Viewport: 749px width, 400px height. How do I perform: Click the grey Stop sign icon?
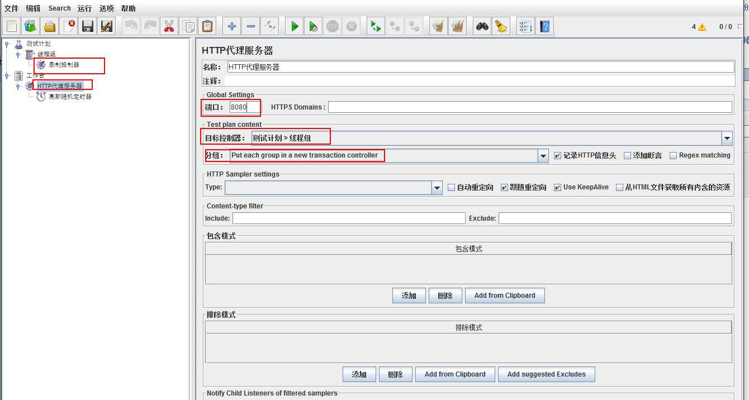pos(333,26)
